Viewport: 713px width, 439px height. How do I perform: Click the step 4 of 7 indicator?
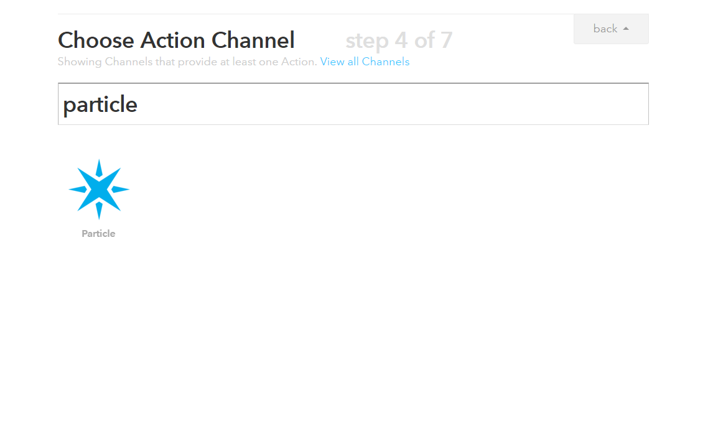tap(399, 40)
